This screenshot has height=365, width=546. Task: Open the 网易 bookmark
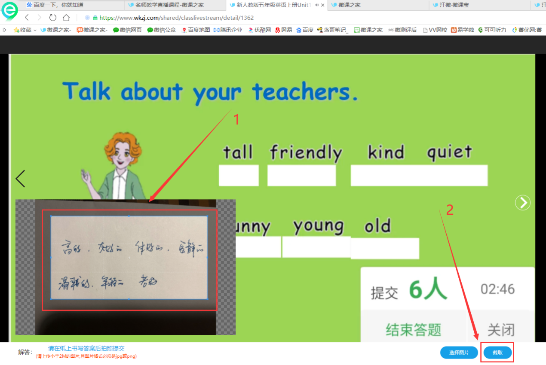point(283,30)
